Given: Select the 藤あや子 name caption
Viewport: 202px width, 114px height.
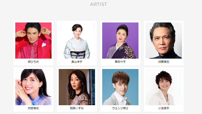Looking at the screenshot, I should (120, 62).
